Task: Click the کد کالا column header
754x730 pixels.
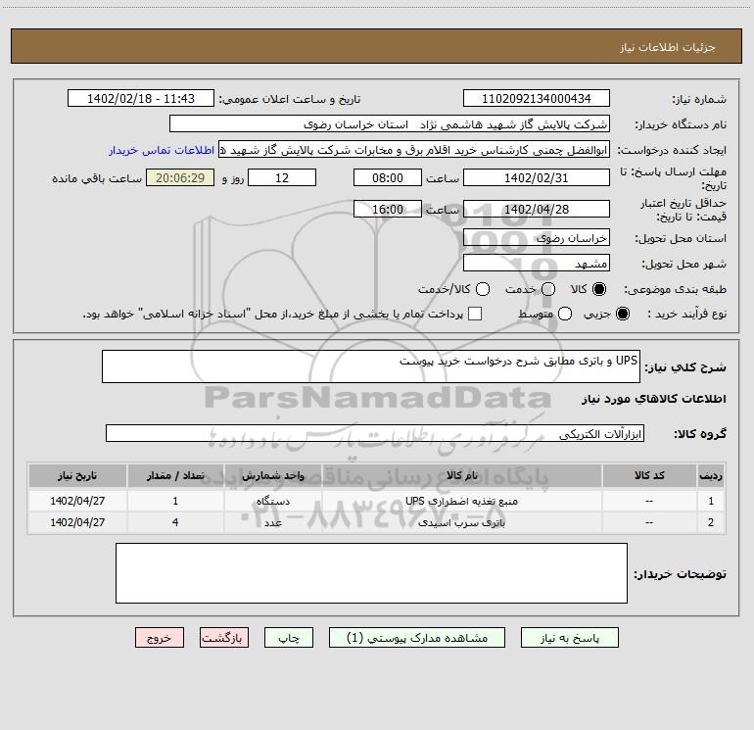Action: [x=649, y=476]
